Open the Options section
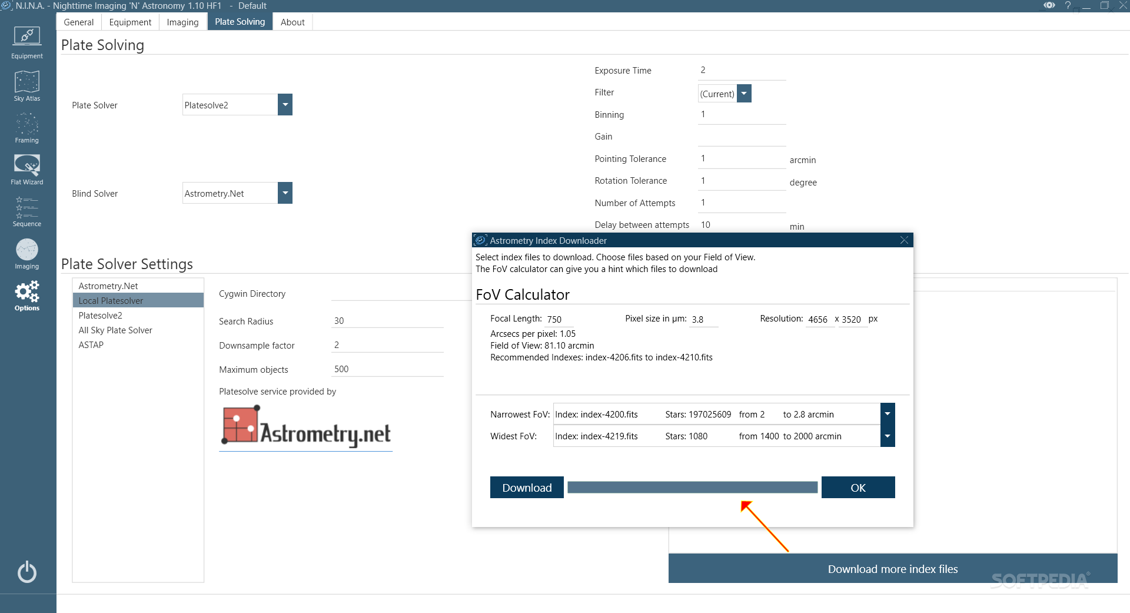Viewport: 1130px width, 613px height. point(27,296)
